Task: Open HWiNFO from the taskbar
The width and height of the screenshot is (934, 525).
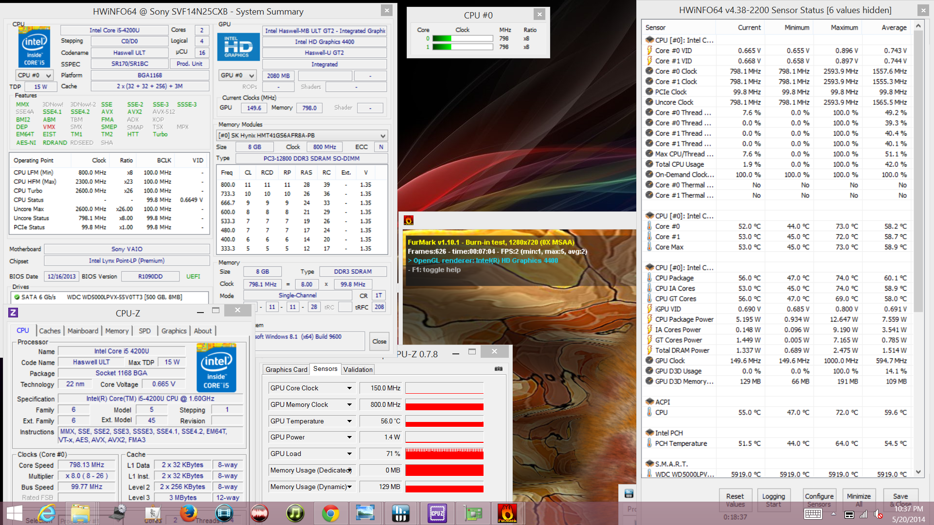Action: point(400,513)
